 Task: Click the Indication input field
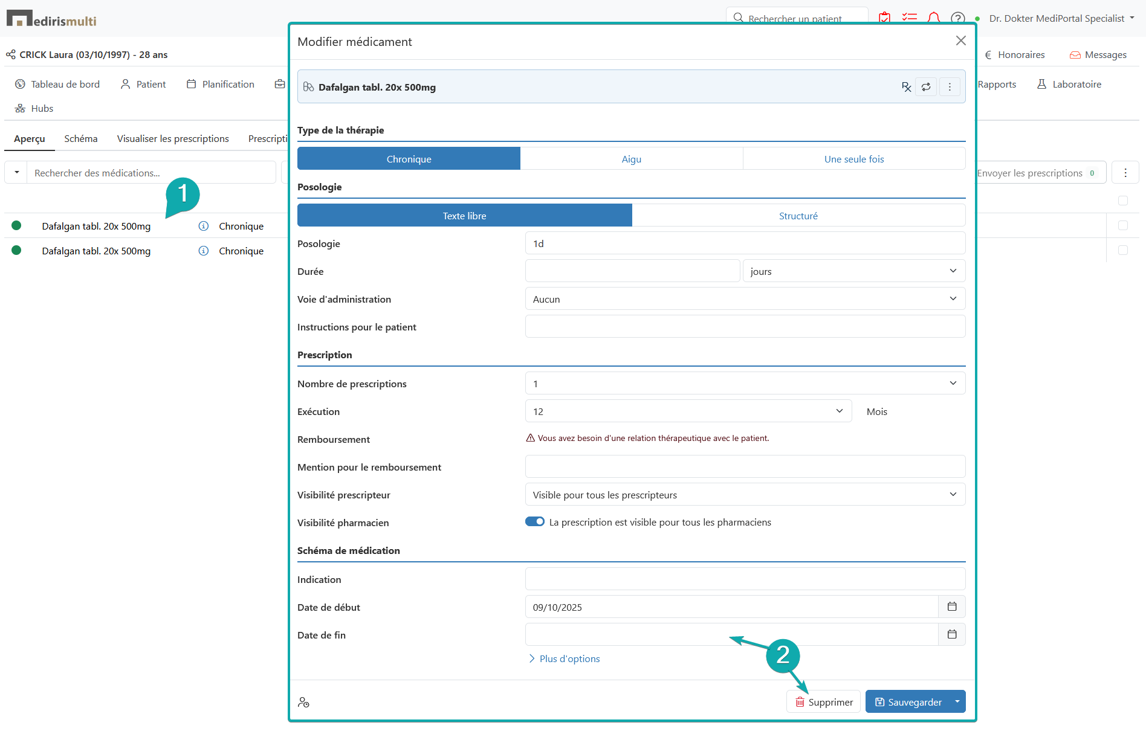click(x=745, y=579)
